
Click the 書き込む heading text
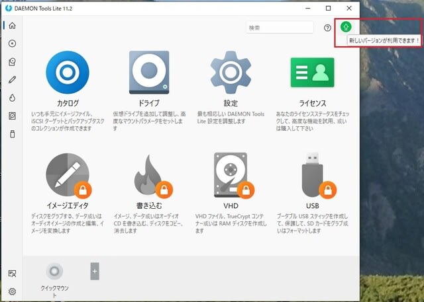pos(149,206)
